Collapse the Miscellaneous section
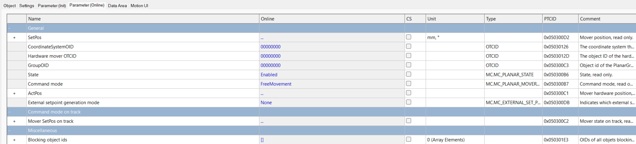This screenshot has height=144, width=636. (9, 131)
